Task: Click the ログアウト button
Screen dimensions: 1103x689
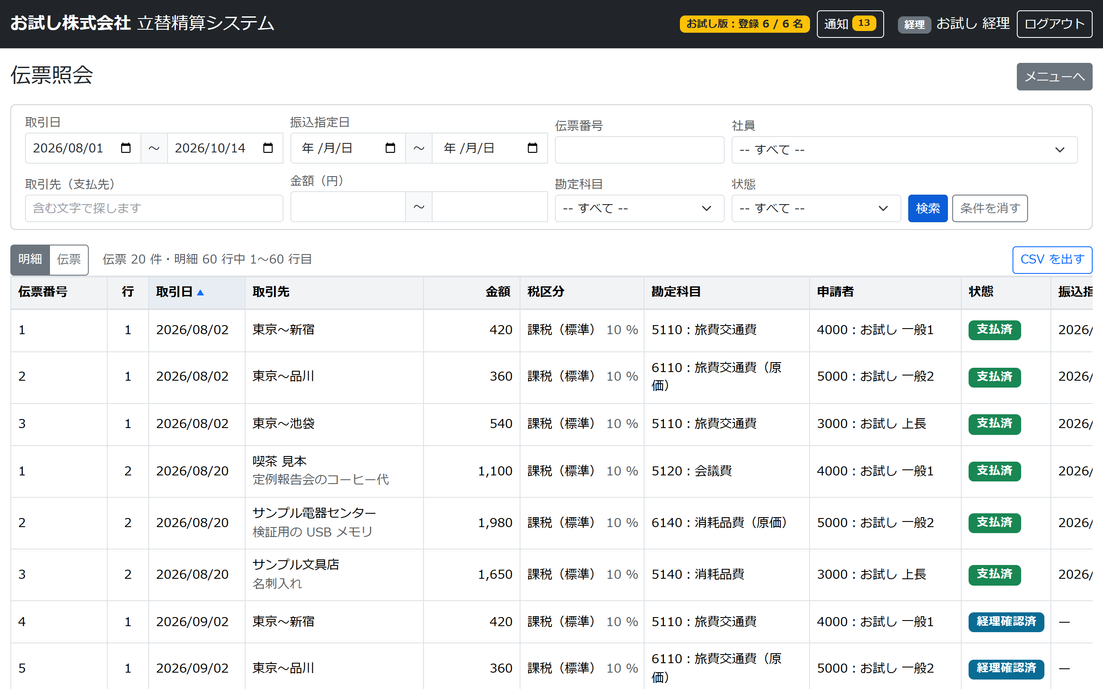Action: (x=1054, y=24)
